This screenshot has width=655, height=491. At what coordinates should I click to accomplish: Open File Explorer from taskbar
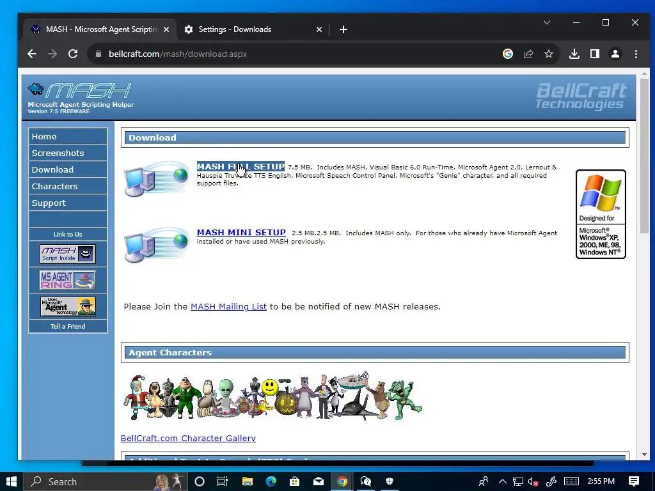248,481
